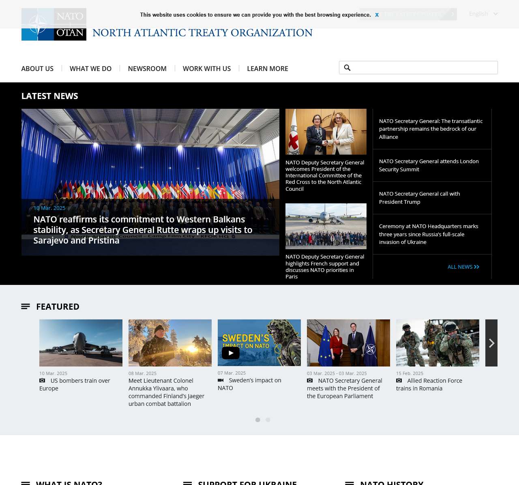Open the Western Balkans headline story
This screenshot has height=485, width=519.
click(143, 230)
